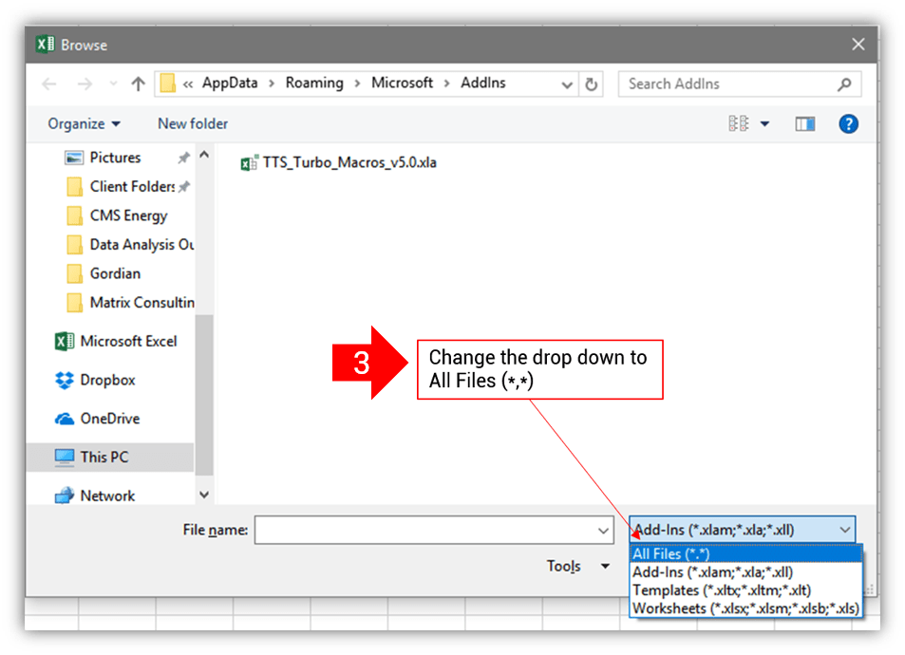Open Dropbox in navigation pane

107,380
